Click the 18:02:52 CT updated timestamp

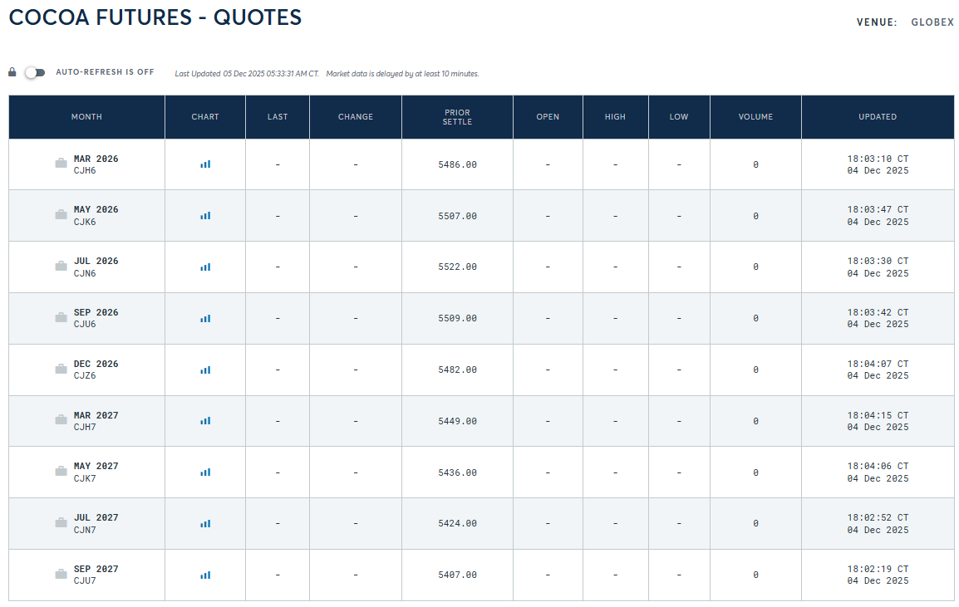coord(878,517)
